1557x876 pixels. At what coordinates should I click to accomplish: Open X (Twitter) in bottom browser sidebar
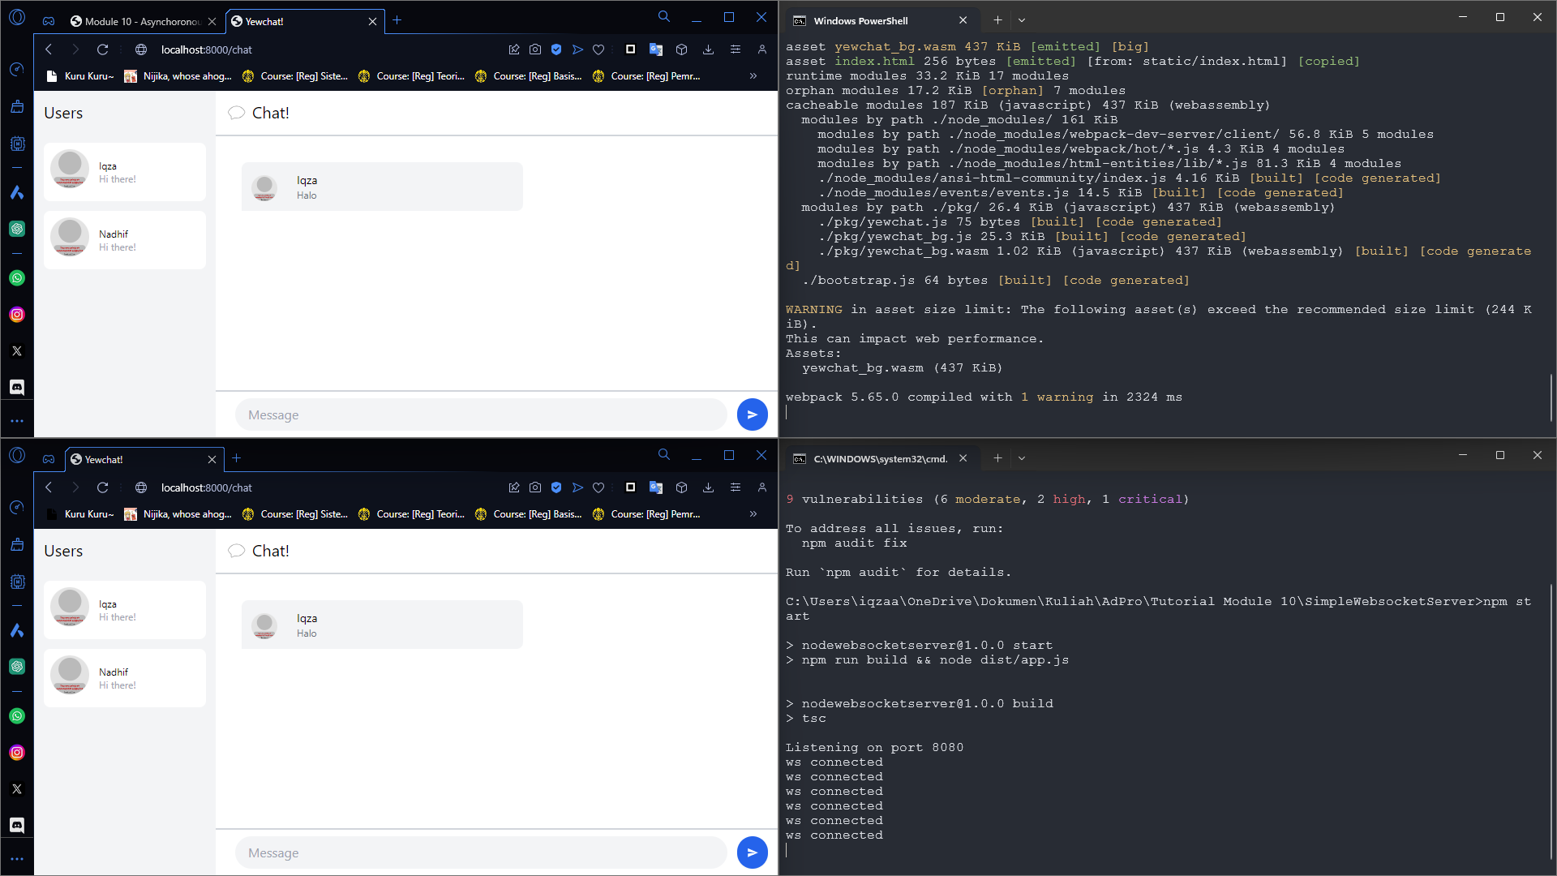point(17,789)
